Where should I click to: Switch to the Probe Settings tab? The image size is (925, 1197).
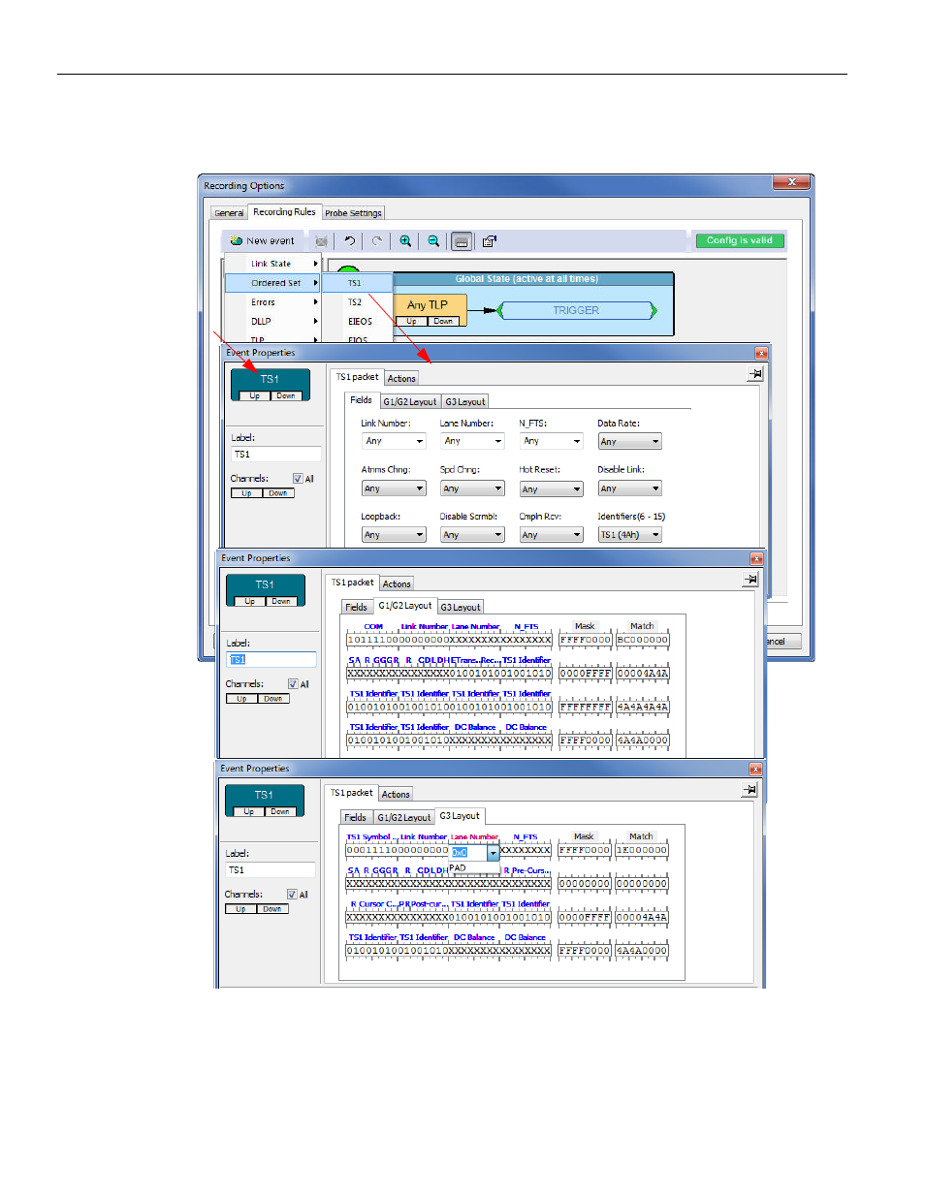tap(353, 213)
